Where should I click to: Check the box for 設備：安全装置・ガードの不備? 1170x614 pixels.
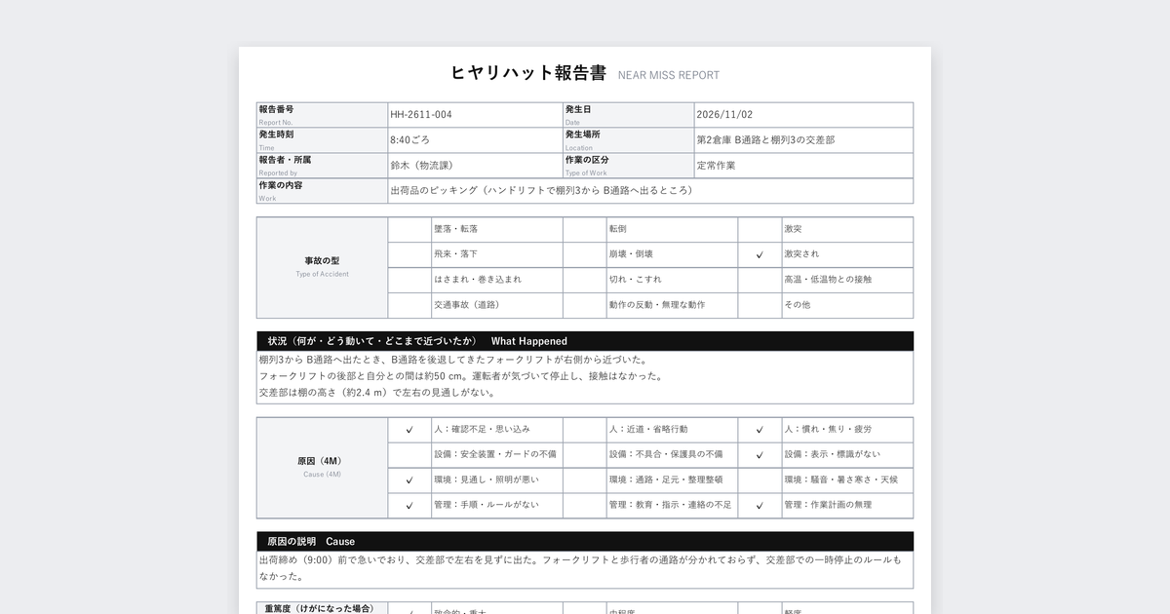[x=409, y=455]
